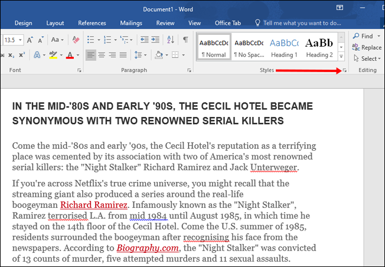Open the Change Case Aa dropdown
The image size is (385, 267).
pyautogui.click(x=57, y=40)
